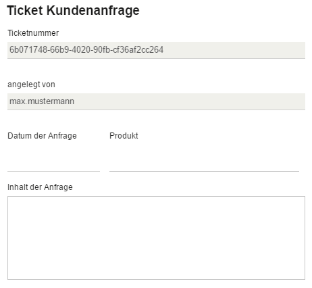The width and height of the screenshot is (312, 288).
Task: Focus the Datum der Anfrage input field
Action: 53,163
